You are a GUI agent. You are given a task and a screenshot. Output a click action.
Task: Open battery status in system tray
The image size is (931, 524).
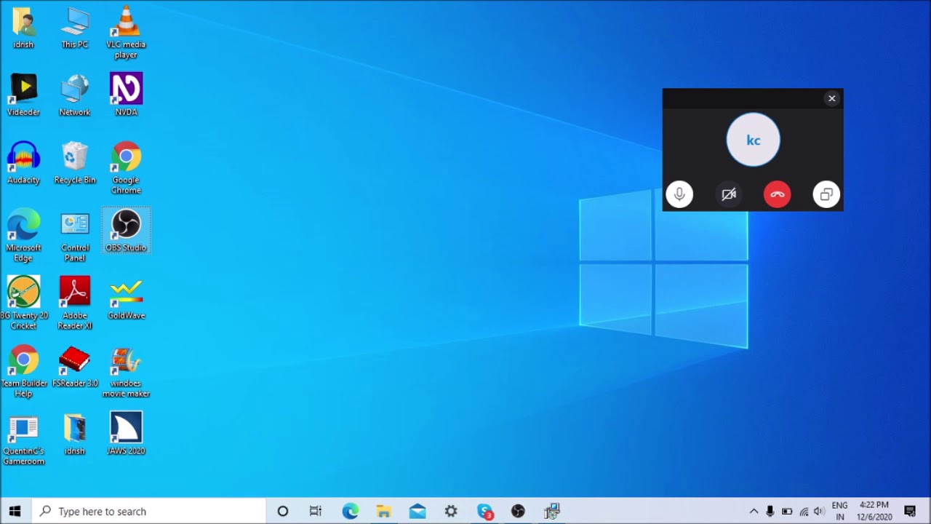coord(787,511)
